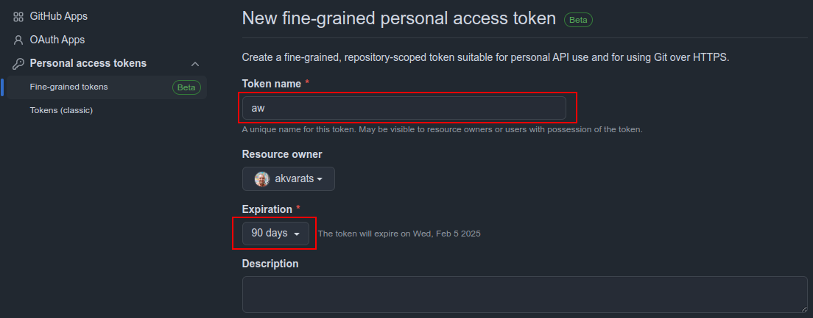Viewport: 813px width, 318px height.
Task: Open the GitHub Apps text link
Action: (59, 17)
